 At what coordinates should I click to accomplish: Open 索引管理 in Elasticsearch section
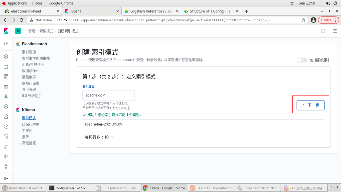point(29,52)
